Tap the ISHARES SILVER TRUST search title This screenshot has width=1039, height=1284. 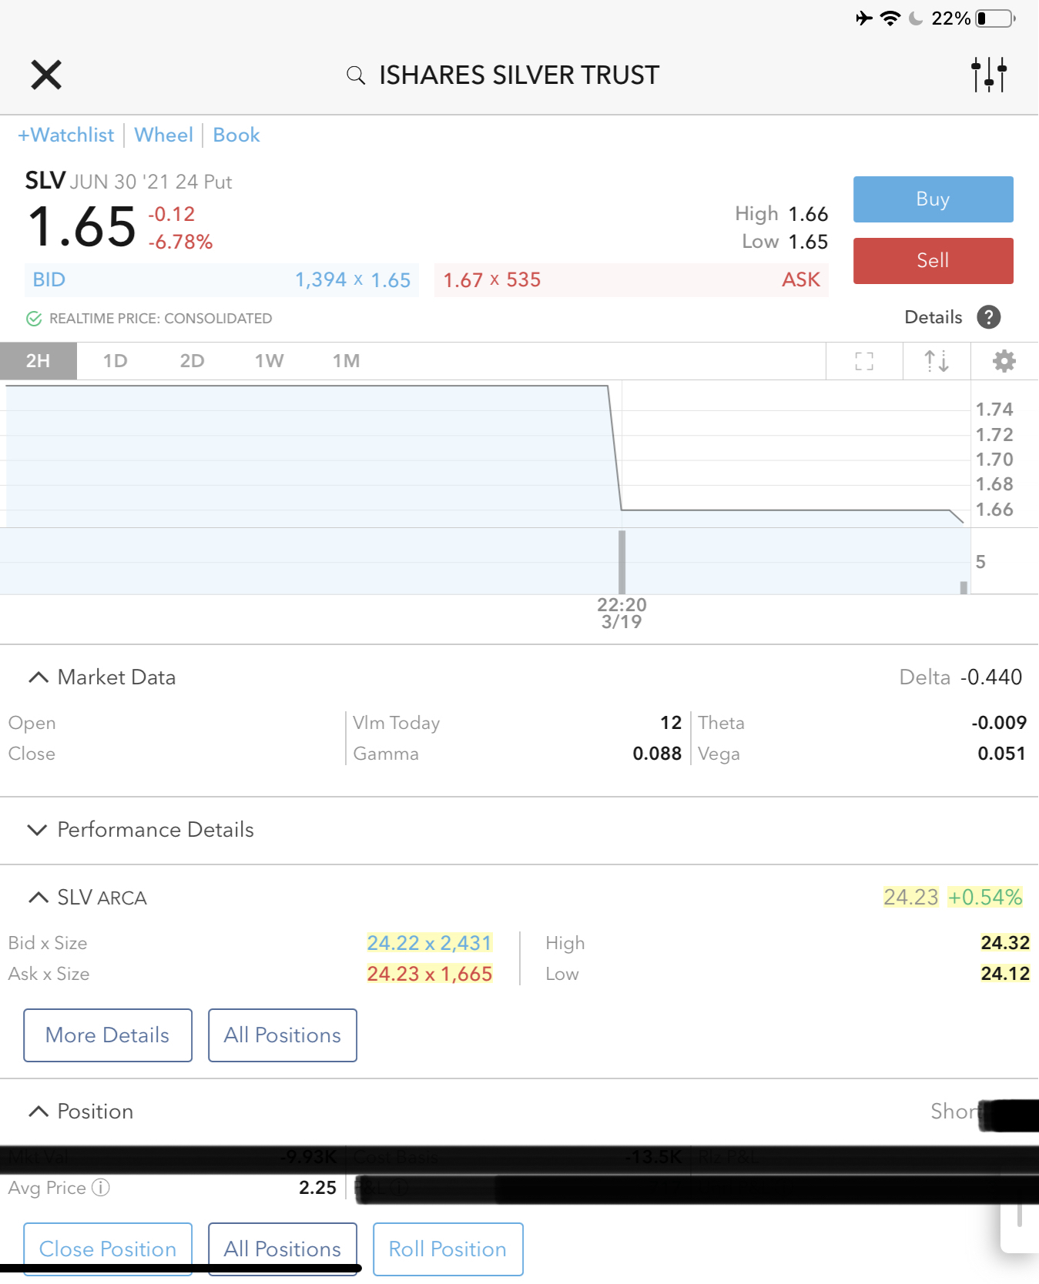[x=519, y=75]
